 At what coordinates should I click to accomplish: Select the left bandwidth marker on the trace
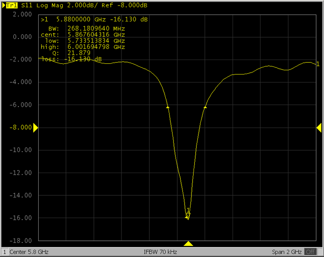coord(167,107)
